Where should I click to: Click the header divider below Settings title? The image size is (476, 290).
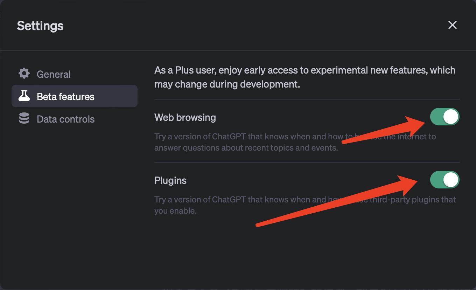click(x=238, y=51)
